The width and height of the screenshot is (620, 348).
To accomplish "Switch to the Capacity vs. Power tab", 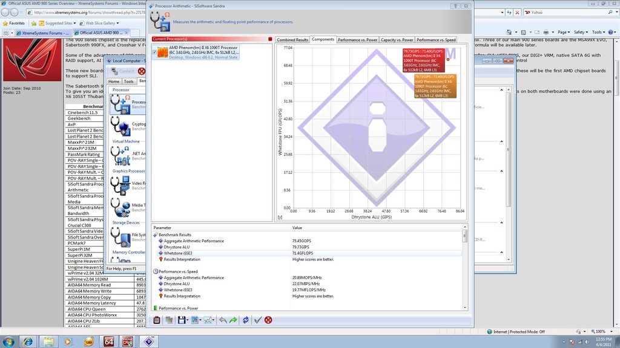I will [x=397, y=40].
